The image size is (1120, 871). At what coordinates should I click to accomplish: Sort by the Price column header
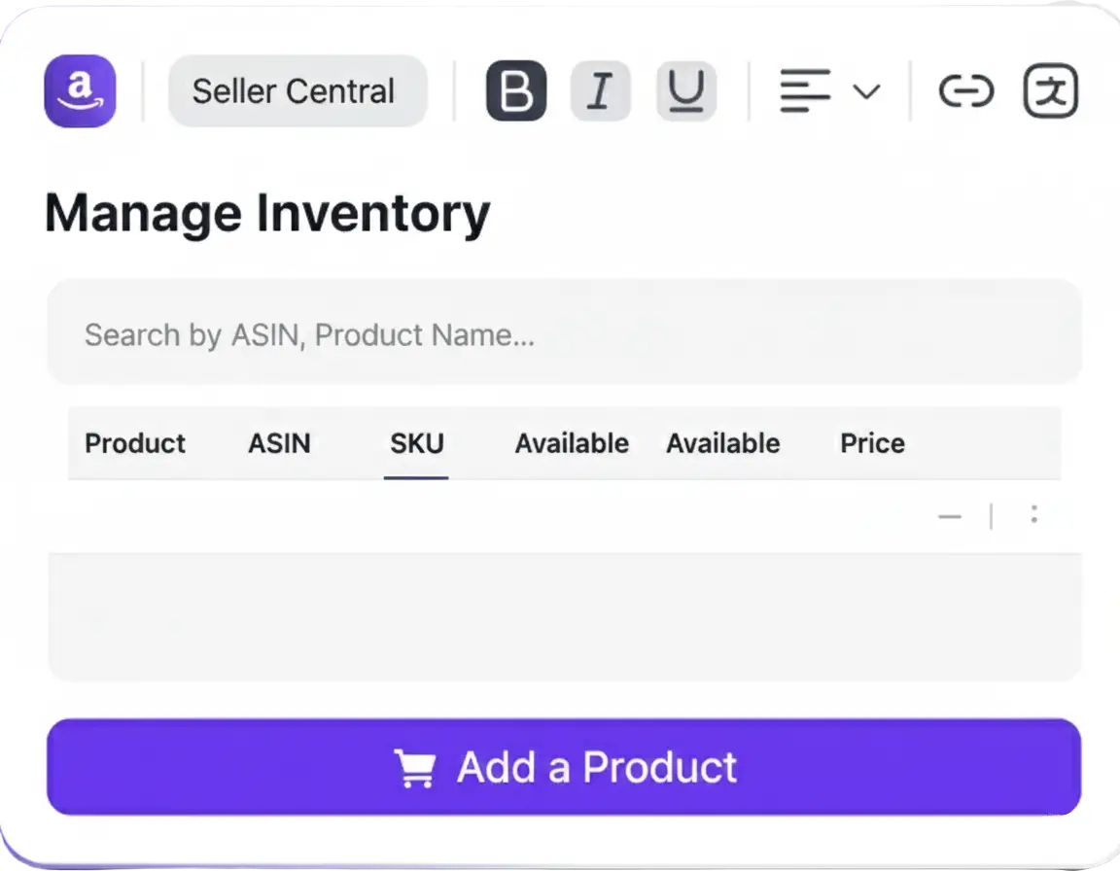coord(872,443)
